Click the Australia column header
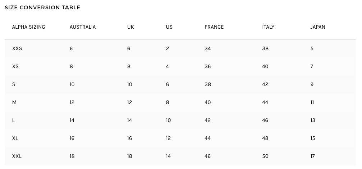Screen dimensions: 362x169 click(x=83, y=27)
